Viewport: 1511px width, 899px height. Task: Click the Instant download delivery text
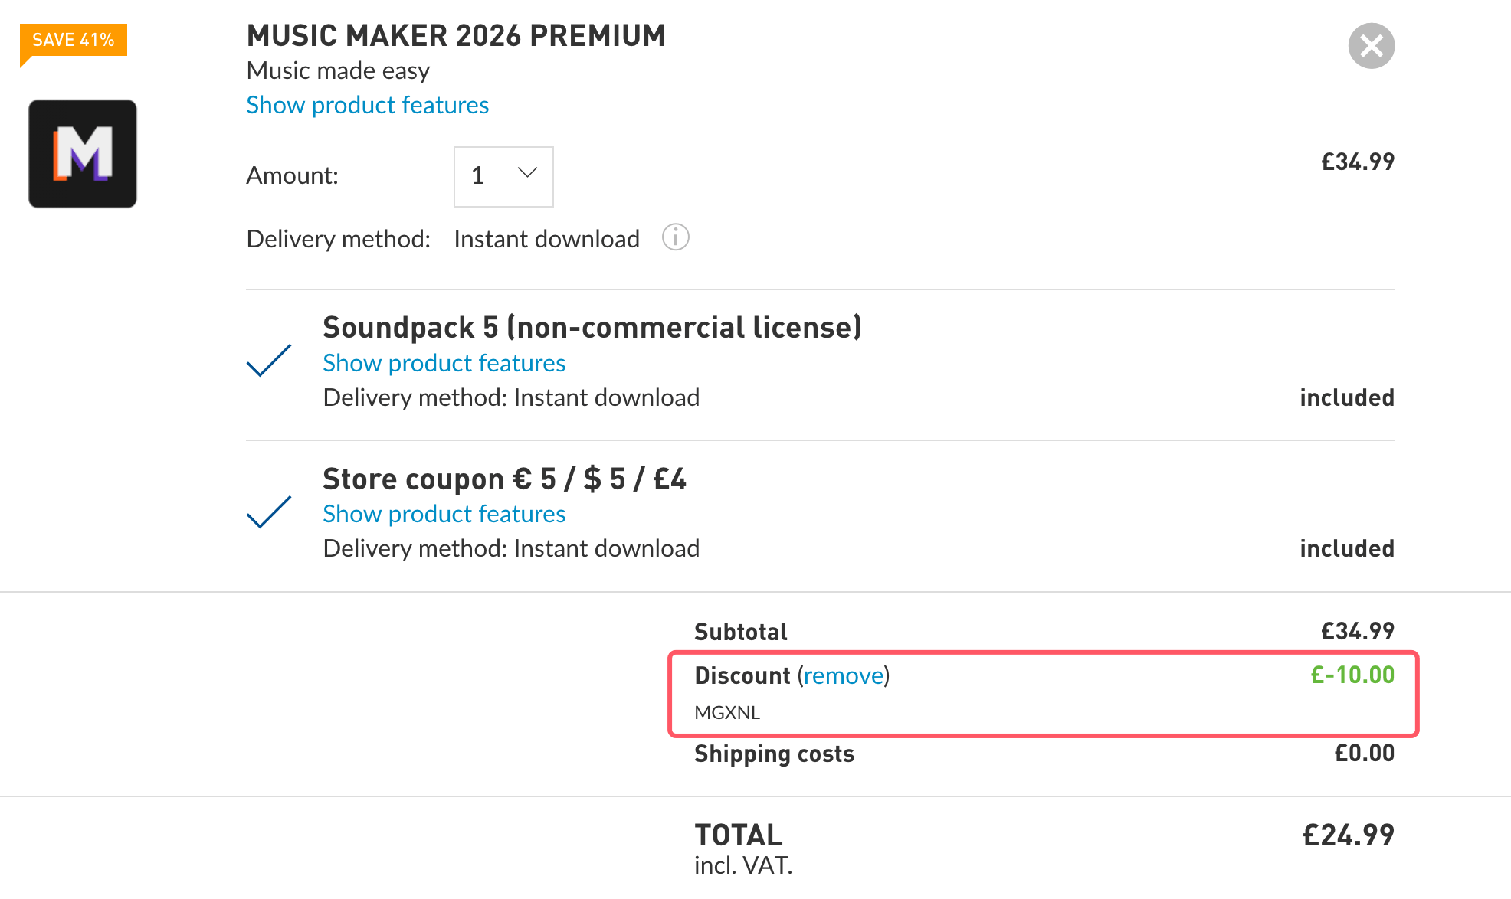546,239
